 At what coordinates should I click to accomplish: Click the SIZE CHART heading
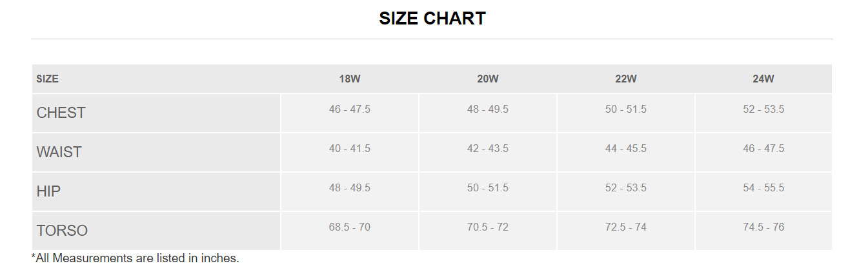[432, 19]
